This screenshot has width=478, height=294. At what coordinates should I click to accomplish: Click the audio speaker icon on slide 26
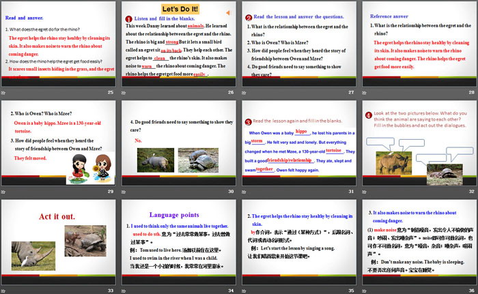[228, 13]
